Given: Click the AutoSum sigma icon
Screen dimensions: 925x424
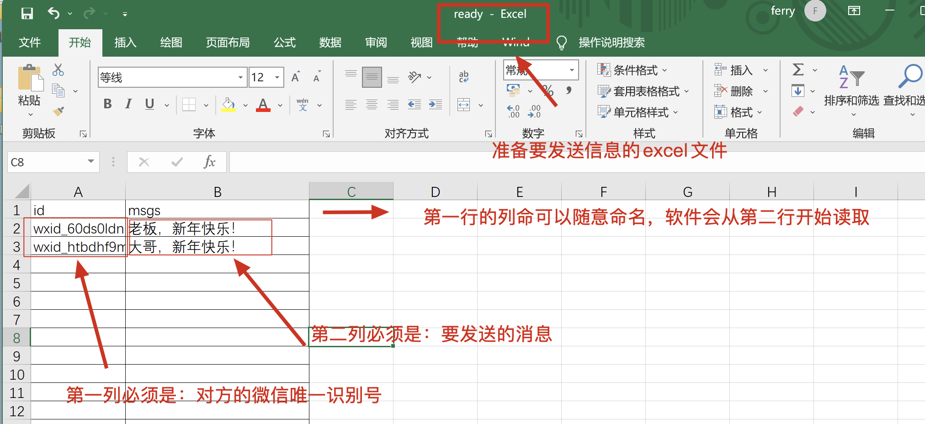Looking at the screenshot, I should pyautogui.click(x=797, y=69).
